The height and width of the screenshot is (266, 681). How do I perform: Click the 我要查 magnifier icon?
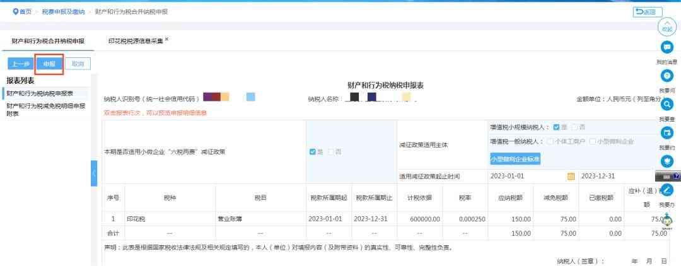click(x=666, y=104)
